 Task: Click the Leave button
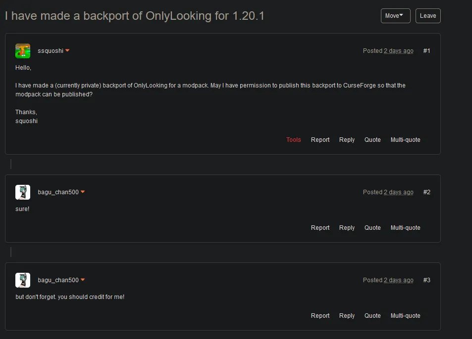428,15
